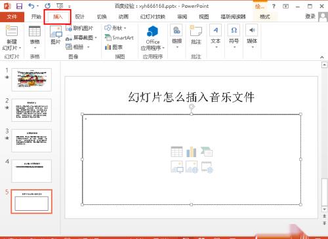This screenshot has width=328, height=239.
Task: Undo the last action in quick access toolbar
Action: point(31,6)
